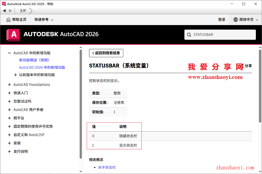Expand 发行说明 tree node
This screenshot has height=174, width=262.
9,151
